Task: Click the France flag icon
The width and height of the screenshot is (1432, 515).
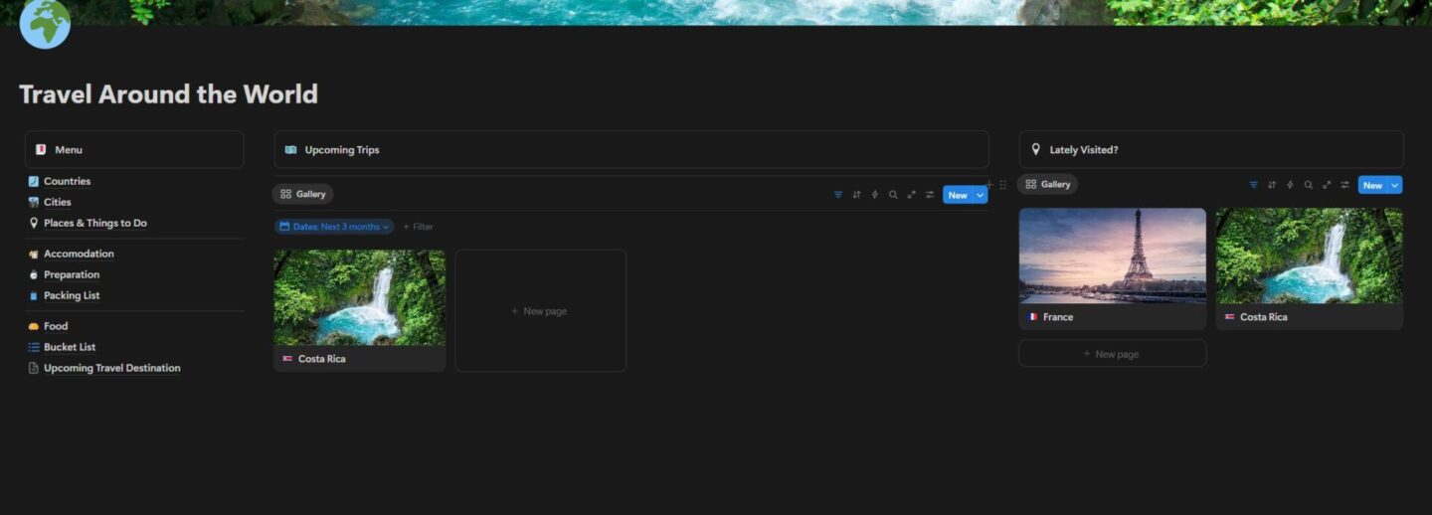Action: (1033, 317)
